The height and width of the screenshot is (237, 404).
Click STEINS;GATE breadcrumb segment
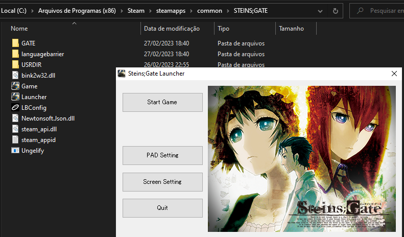tap(250, 11)
